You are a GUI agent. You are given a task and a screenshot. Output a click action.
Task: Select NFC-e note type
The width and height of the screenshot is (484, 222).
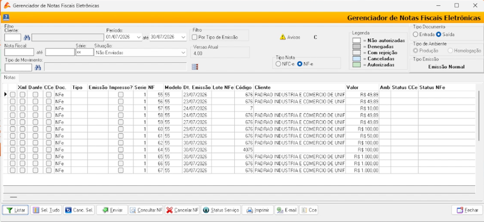click(278, 64)
